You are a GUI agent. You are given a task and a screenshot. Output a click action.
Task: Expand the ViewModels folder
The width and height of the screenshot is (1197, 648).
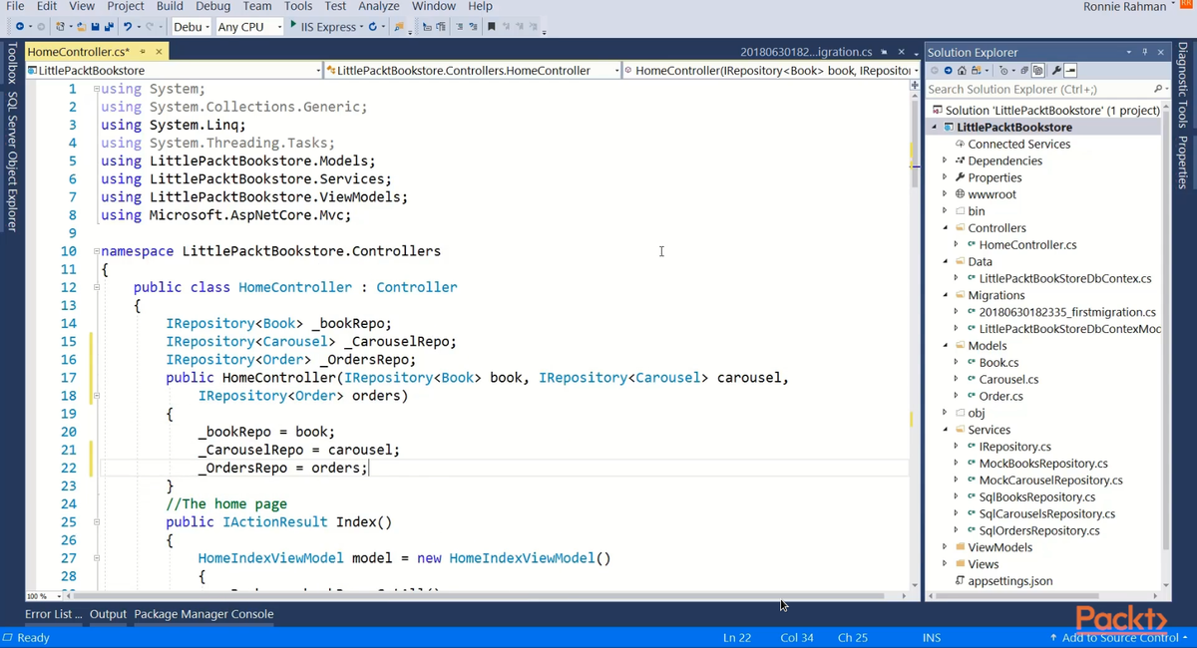click(945, 546)
